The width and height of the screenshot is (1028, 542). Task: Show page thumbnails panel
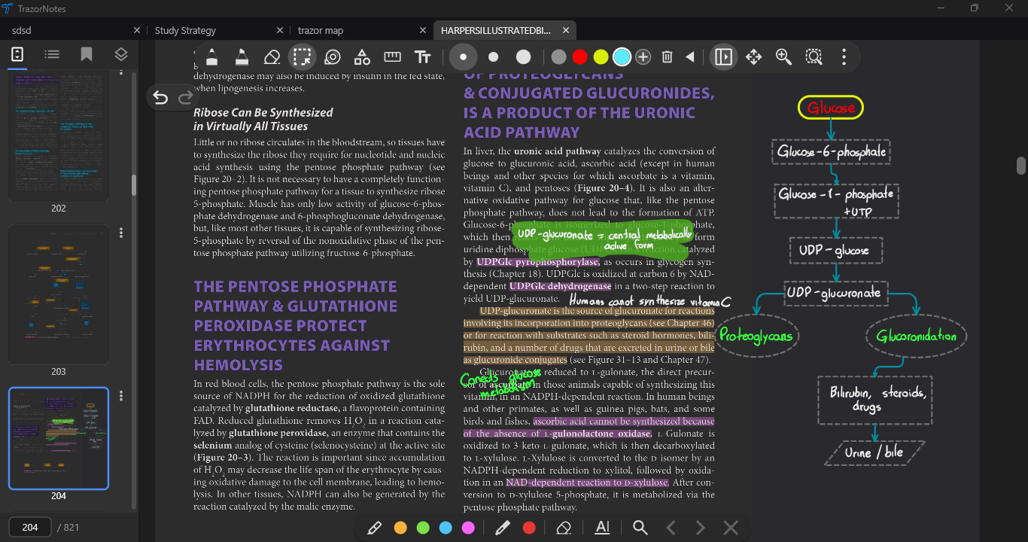17,54
